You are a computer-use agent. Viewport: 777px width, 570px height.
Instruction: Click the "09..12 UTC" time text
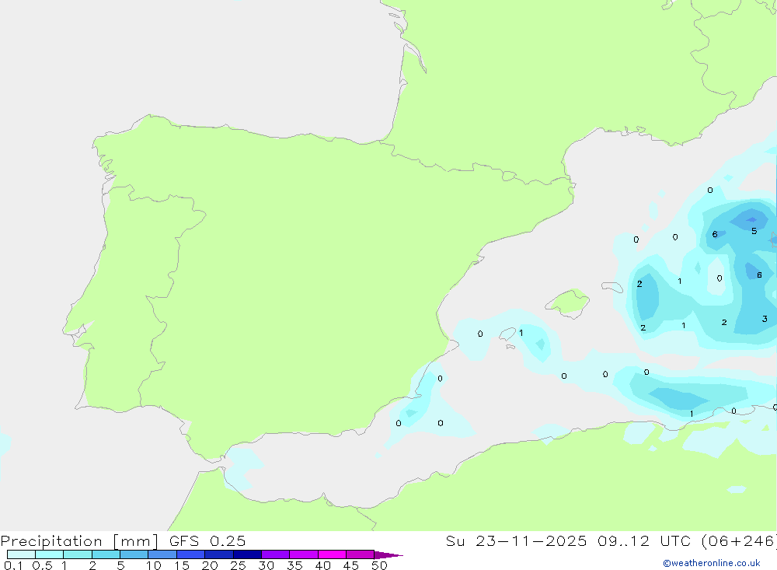coord(645,541)
